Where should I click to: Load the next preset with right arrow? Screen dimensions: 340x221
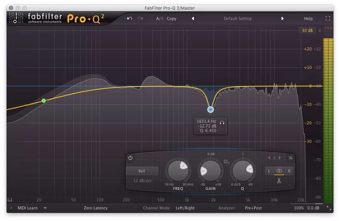pos(282,18)
